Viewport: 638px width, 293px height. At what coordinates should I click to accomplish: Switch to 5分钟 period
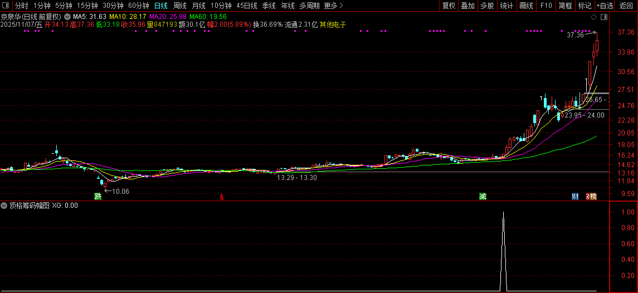64,6
